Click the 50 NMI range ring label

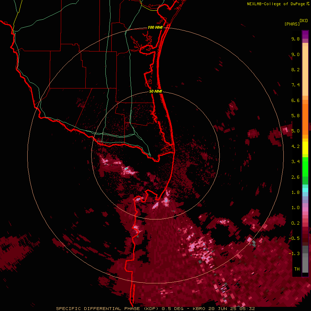coord(155,91)
